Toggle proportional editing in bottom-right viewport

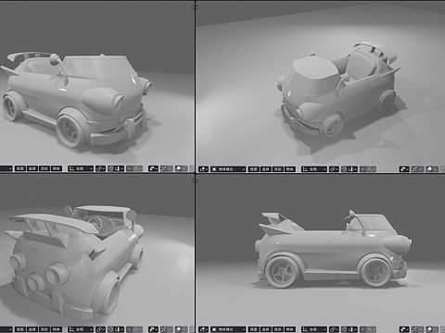(x=363, y=329)
